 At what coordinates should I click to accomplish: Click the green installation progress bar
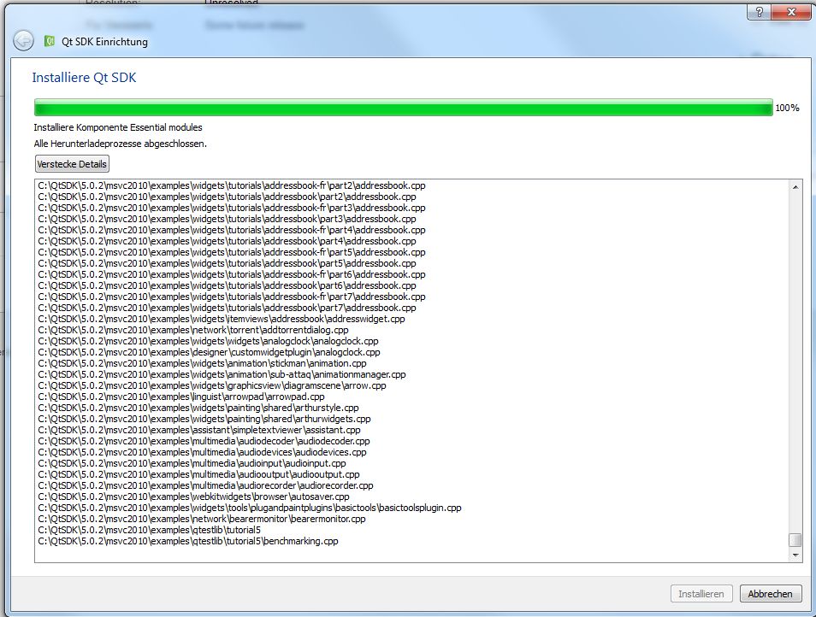(402, 108)
